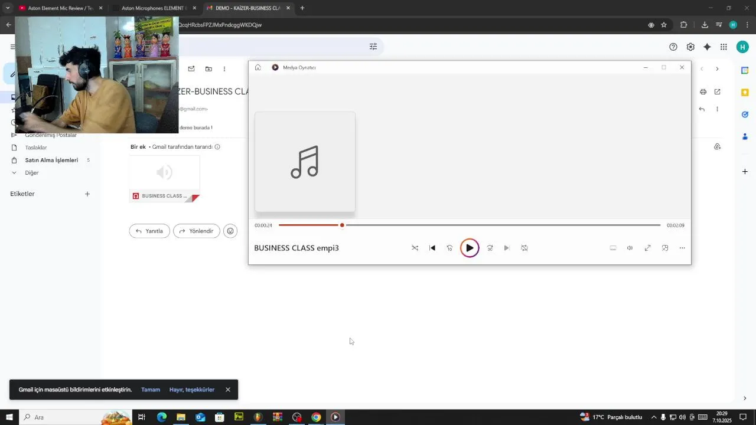Open Chrome downloads

tap(705, 25)
